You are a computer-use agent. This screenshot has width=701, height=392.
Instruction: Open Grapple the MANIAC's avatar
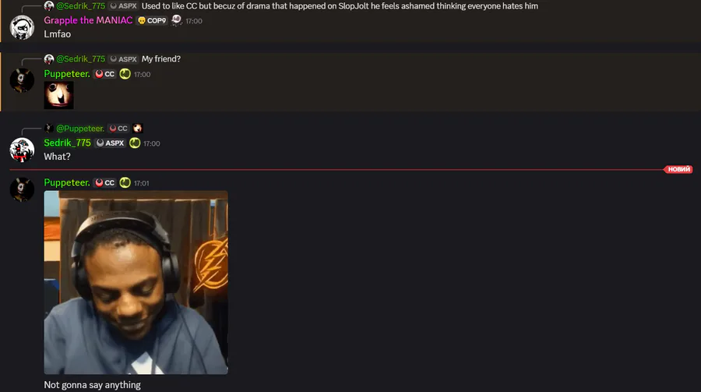22,27
